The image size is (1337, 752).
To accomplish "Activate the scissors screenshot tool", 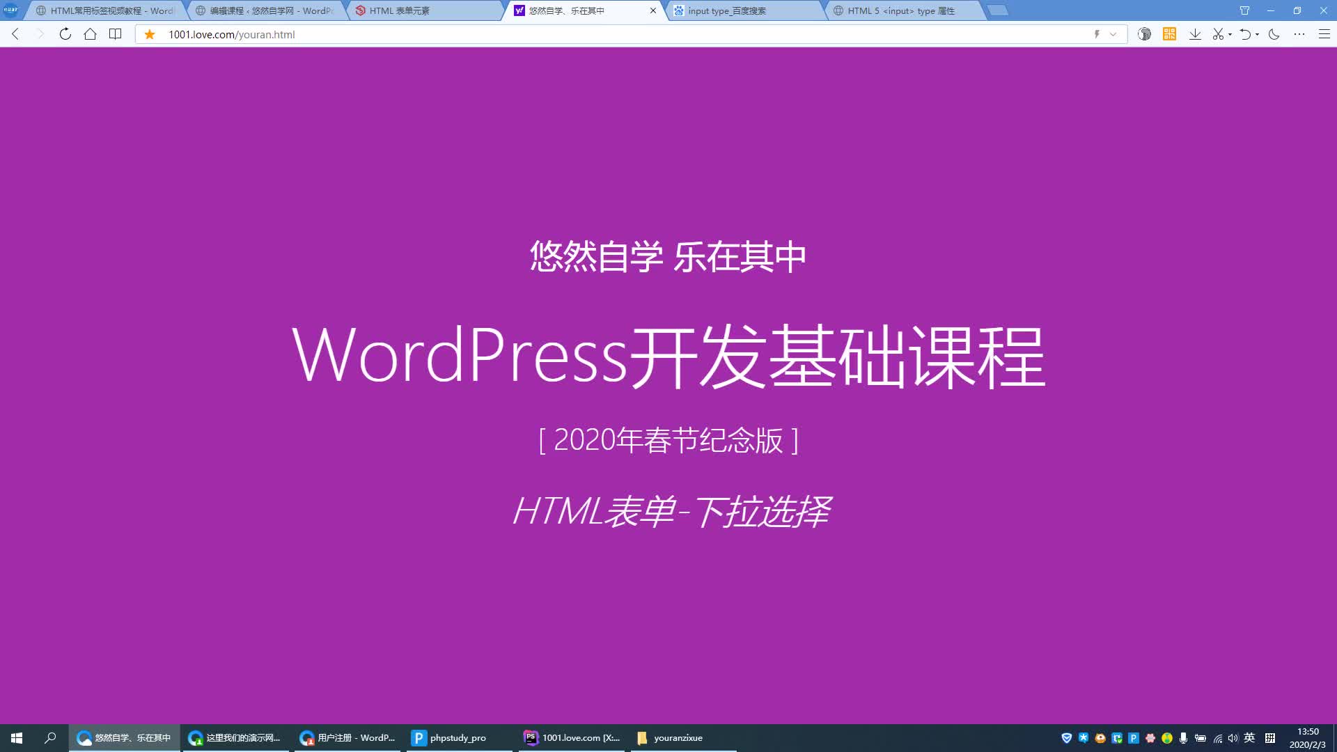I will click(x=1218, y=34).
